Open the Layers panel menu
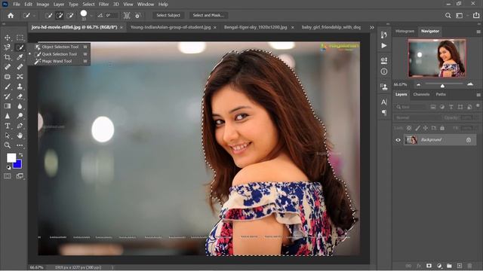This screenshot has width=483, height=271. 478,95
